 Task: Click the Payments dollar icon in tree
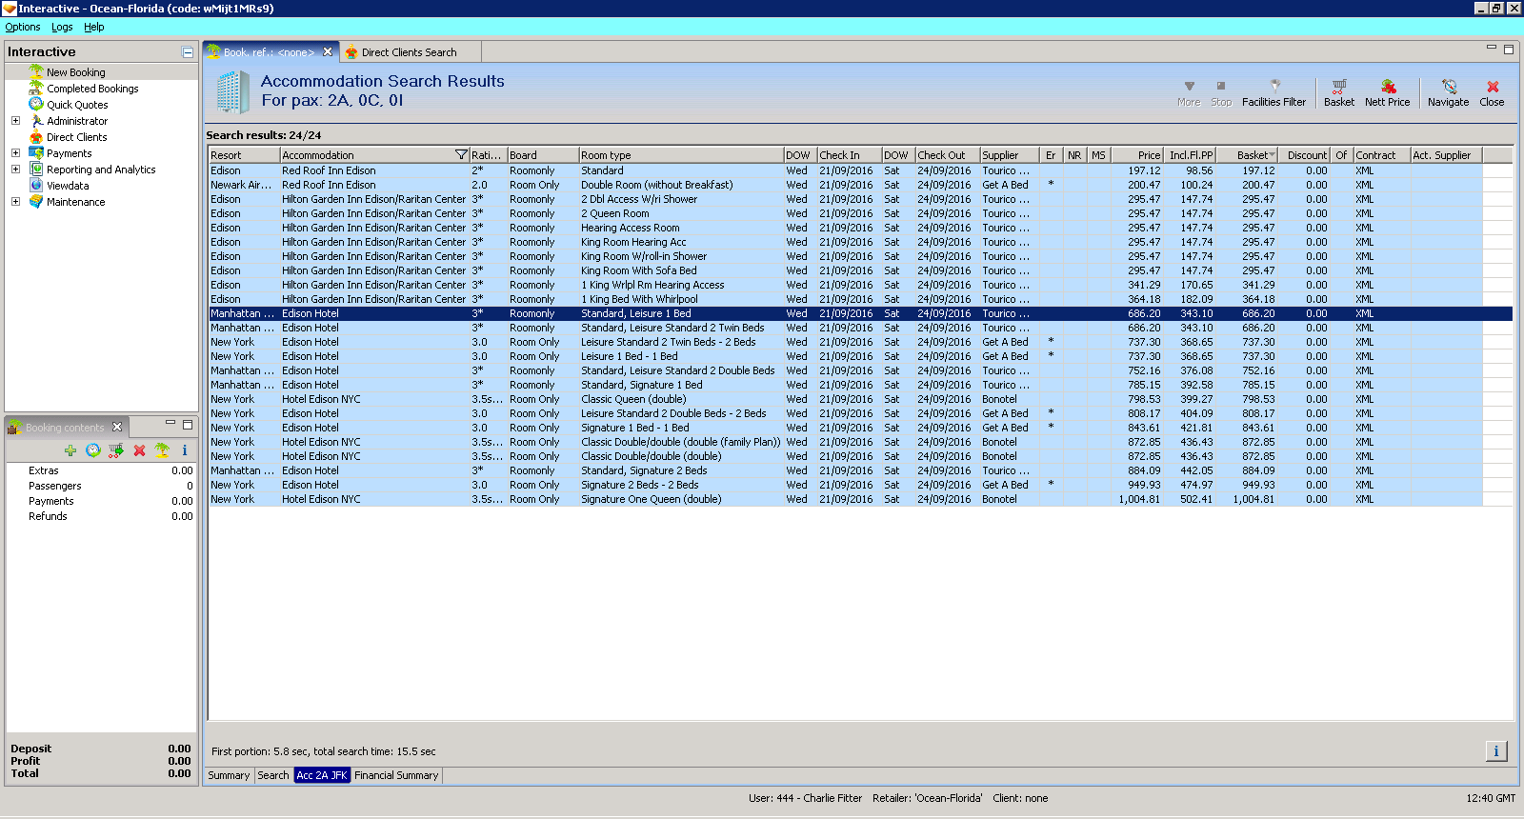36,152
